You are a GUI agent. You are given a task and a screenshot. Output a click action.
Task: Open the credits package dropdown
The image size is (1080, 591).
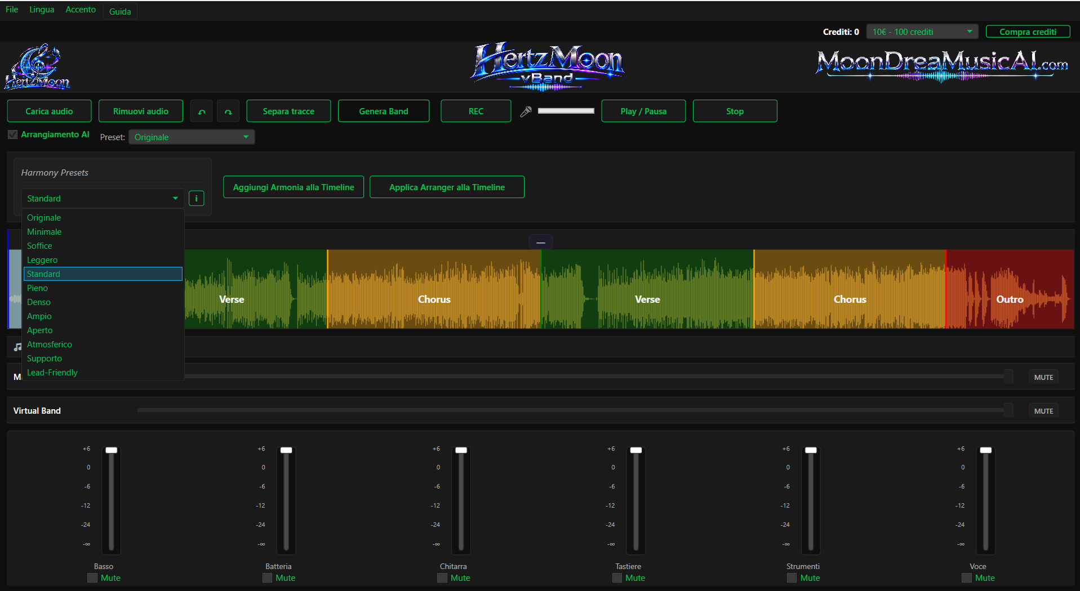pyautogui.click(x=922, y=32)
